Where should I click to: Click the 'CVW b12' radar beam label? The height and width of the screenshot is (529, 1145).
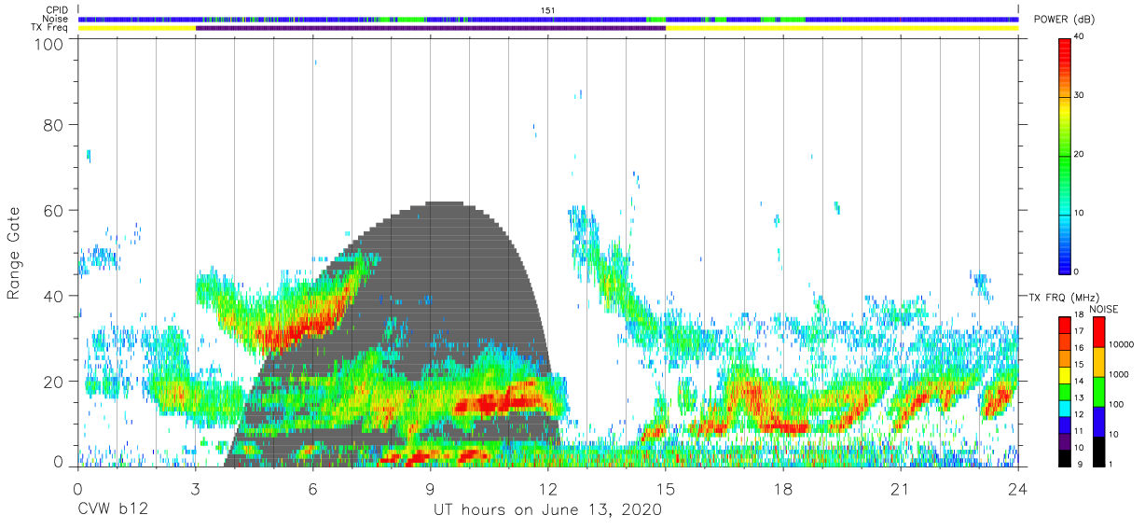112,510
